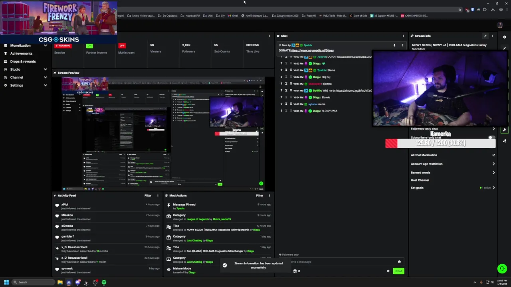Bookmark this page with the star icon
Screen dimensions: 511x287
pyautogui.click(x=460, y=10)
